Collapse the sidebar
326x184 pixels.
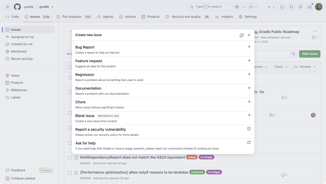click(x=21, y=178)
